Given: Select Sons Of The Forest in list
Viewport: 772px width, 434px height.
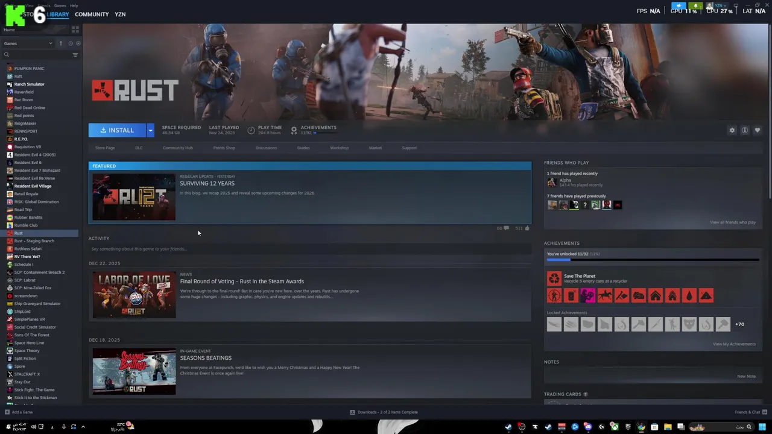Looking at the screenshot, I should pyautogui.click(x=31, y=335).
